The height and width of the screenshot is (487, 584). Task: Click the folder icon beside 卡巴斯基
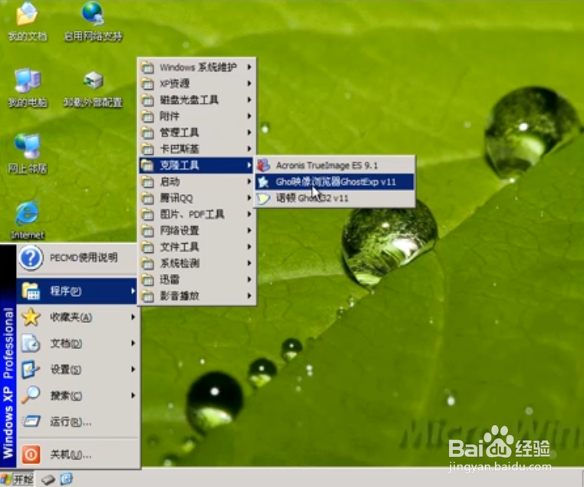point(147,149)
